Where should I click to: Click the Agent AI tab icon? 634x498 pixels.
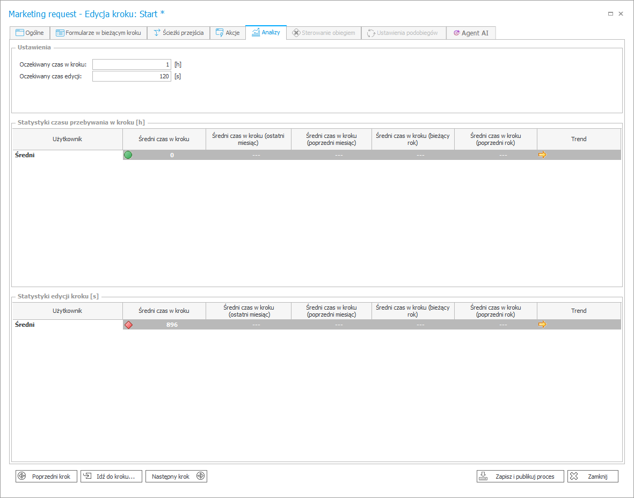point(456,33)
